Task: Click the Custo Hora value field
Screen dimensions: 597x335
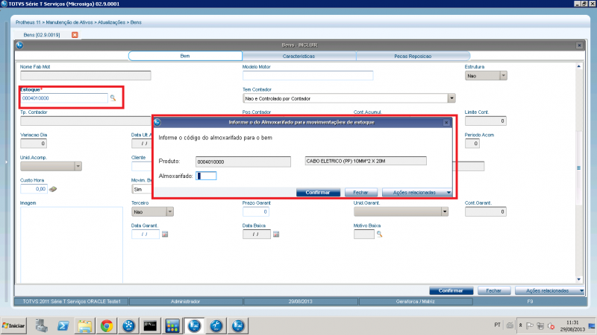Action: (x=34, y=189)
